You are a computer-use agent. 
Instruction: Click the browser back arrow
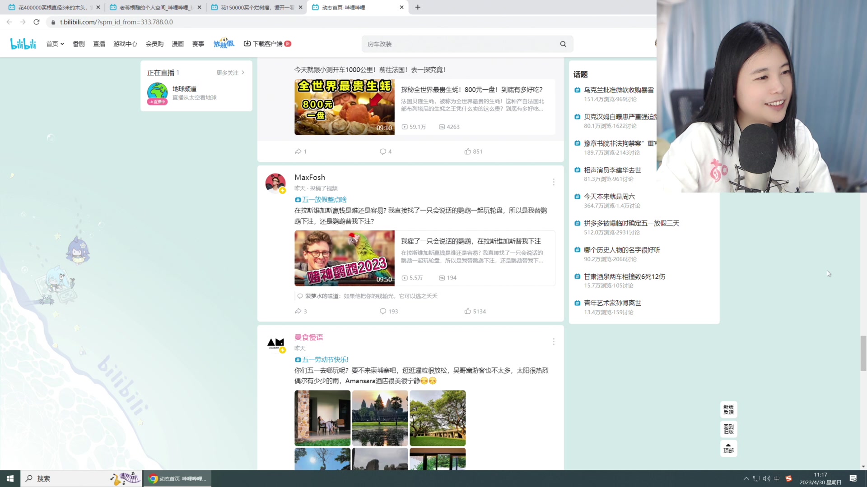(9, 22)
